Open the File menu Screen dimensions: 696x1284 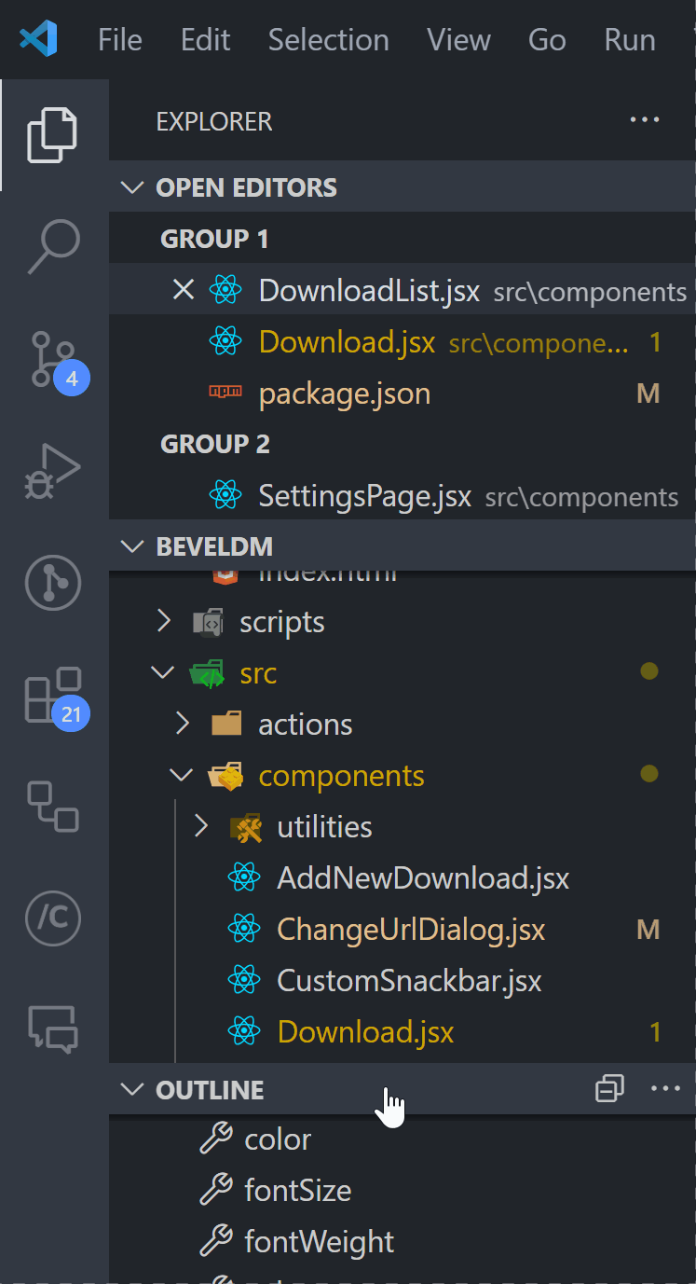120,40
